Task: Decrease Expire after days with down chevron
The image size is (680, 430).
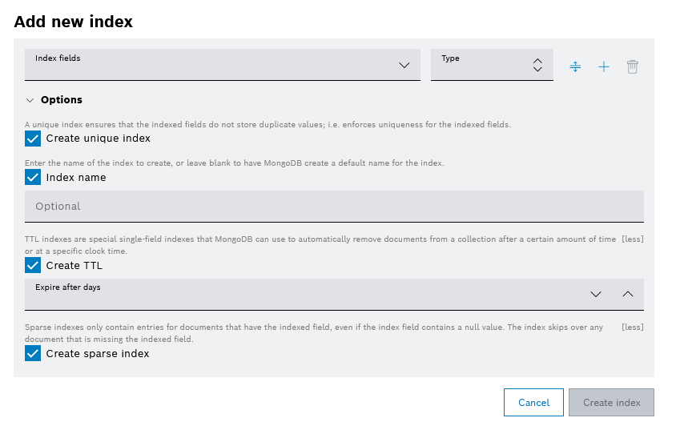Action: coord(596,294)
